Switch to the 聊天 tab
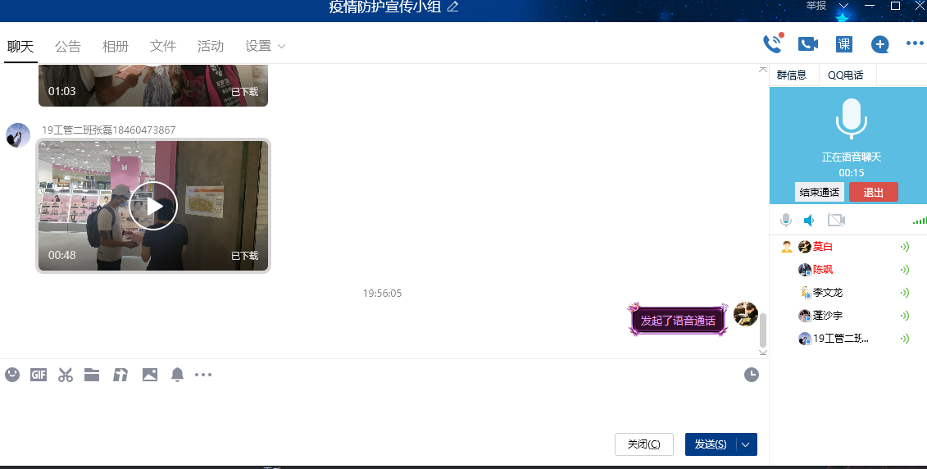This screenshot has width=927, height=469. point(20,46)
